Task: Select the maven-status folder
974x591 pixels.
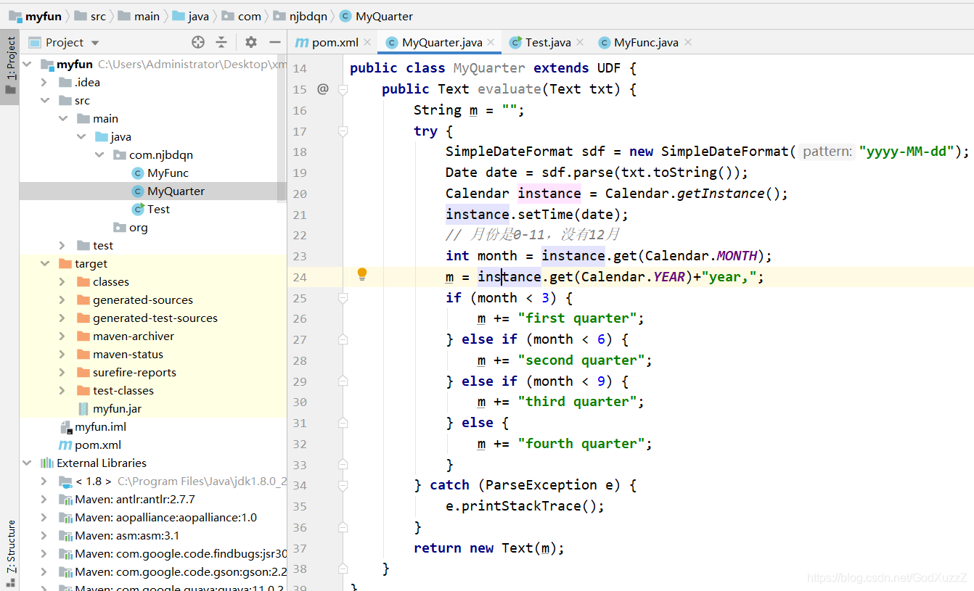Action: [120, 354]
